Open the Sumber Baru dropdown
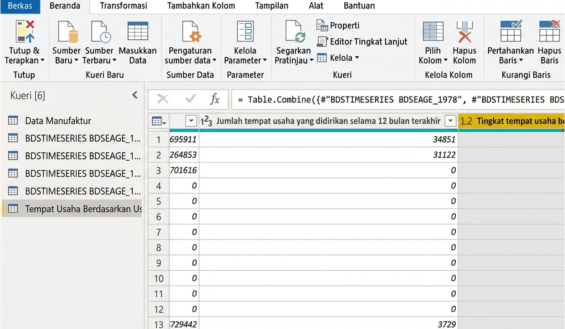The width and height of the screenshot is (565, 329). point(66,40)
